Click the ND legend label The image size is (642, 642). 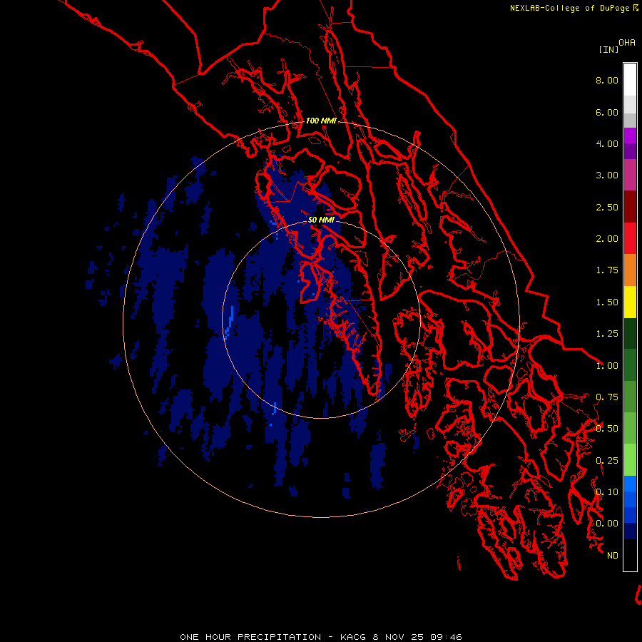click(613, 556)
